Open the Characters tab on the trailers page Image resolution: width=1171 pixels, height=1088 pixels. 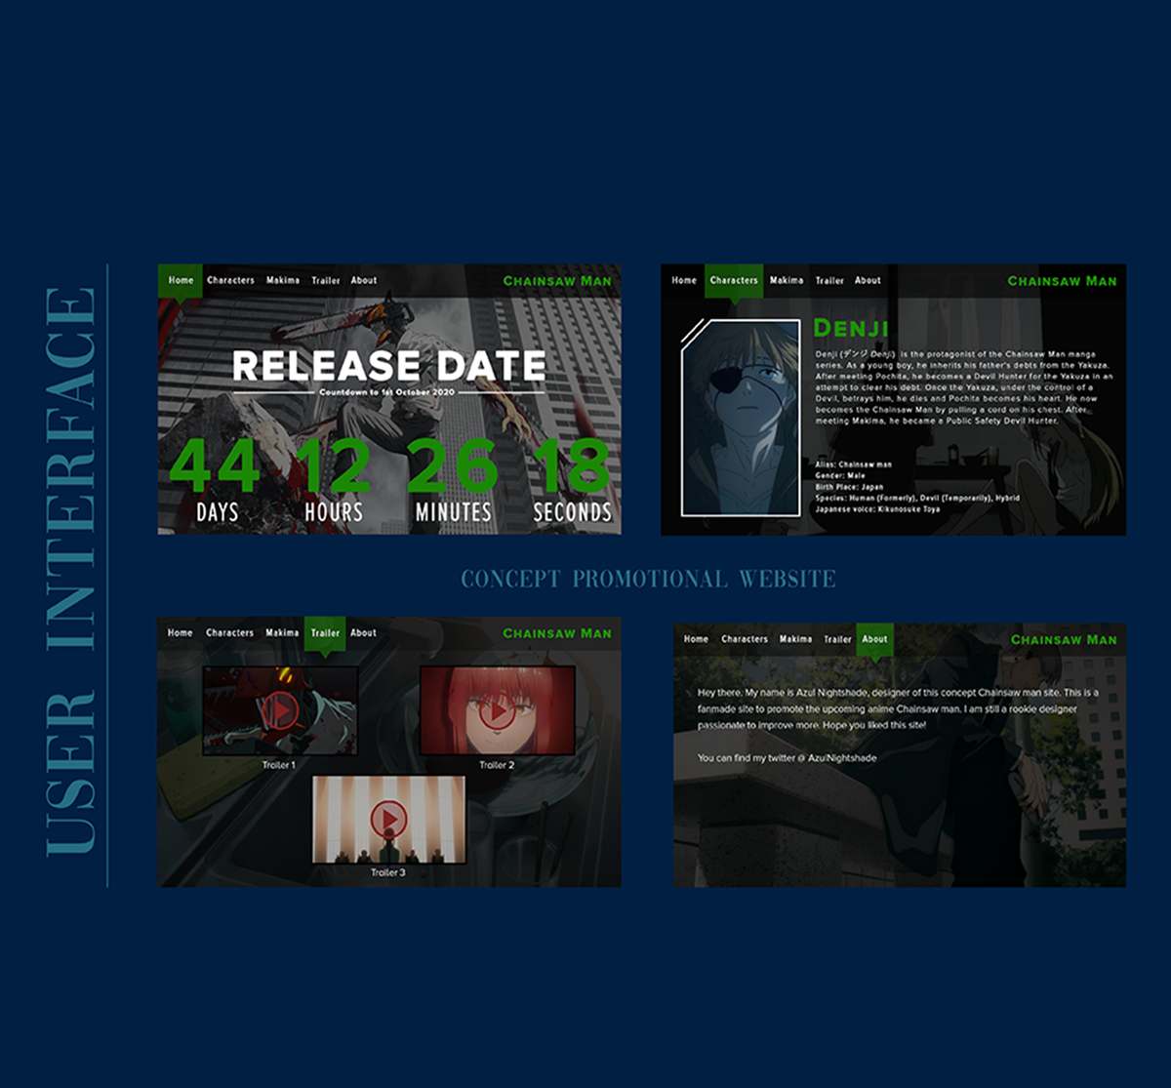pos(230,633)
